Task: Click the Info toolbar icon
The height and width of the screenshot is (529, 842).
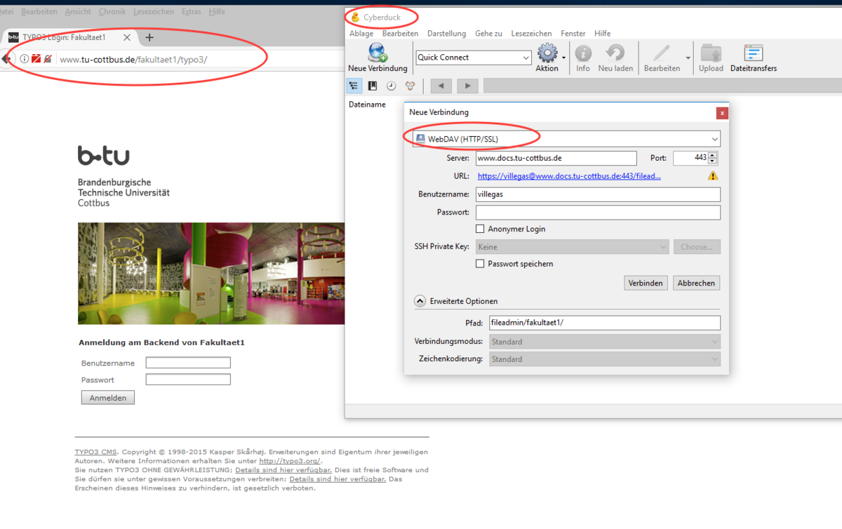Action: tap(582, 53)
